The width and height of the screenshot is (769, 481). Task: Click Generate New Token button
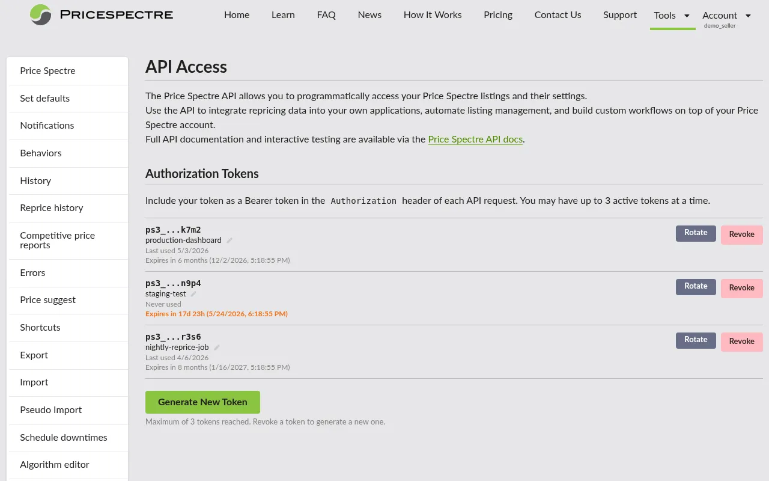tap(202, 402)
